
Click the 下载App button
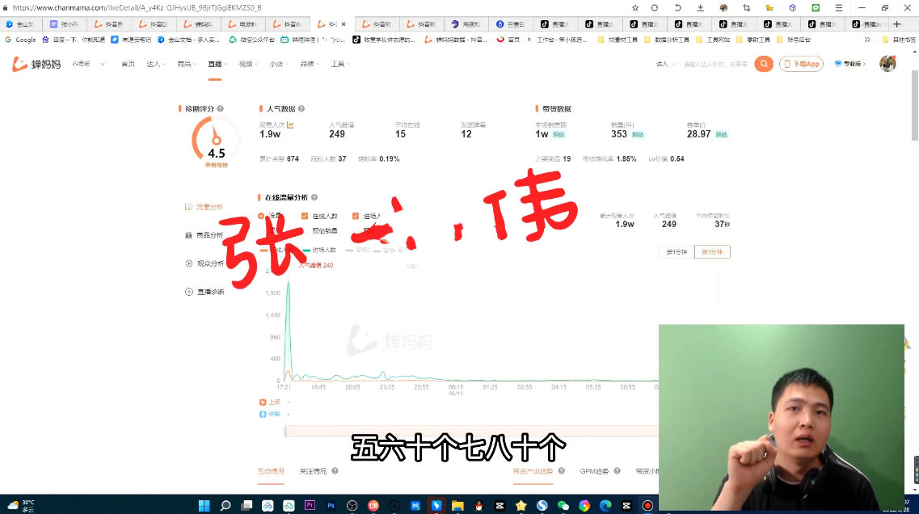click(x=800, y=64)
